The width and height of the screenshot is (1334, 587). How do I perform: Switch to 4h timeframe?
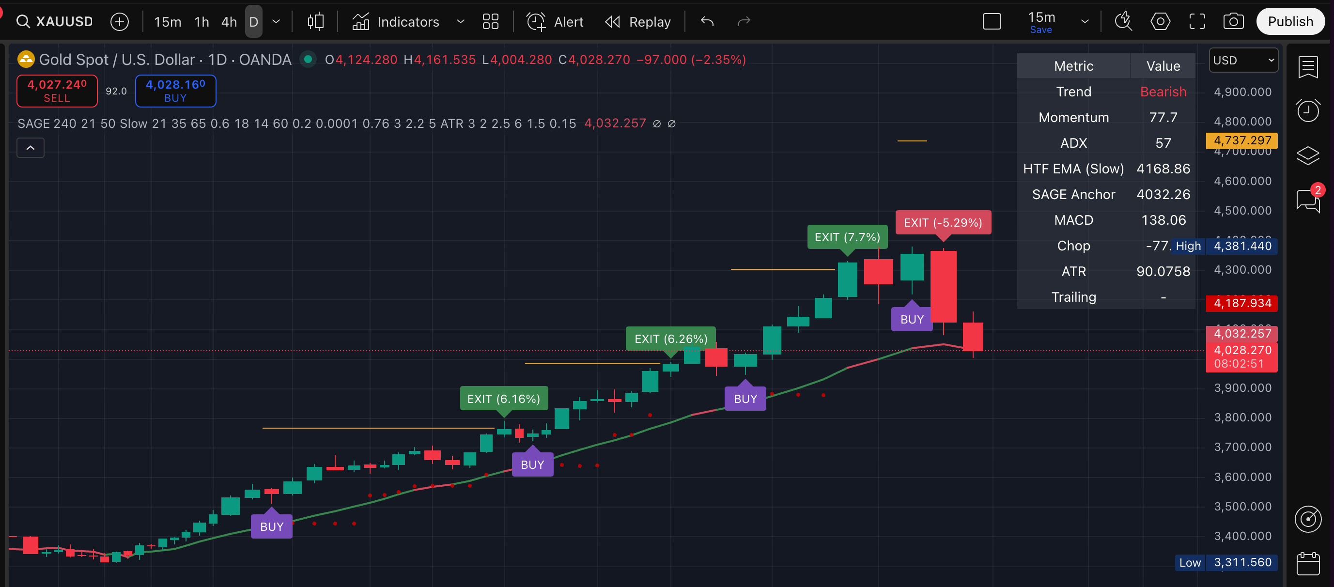pos(229,21)
